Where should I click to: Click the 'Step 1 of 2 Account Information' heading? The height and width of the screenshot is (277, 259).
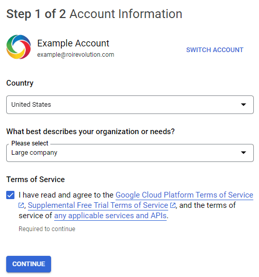tap(94, 14)
